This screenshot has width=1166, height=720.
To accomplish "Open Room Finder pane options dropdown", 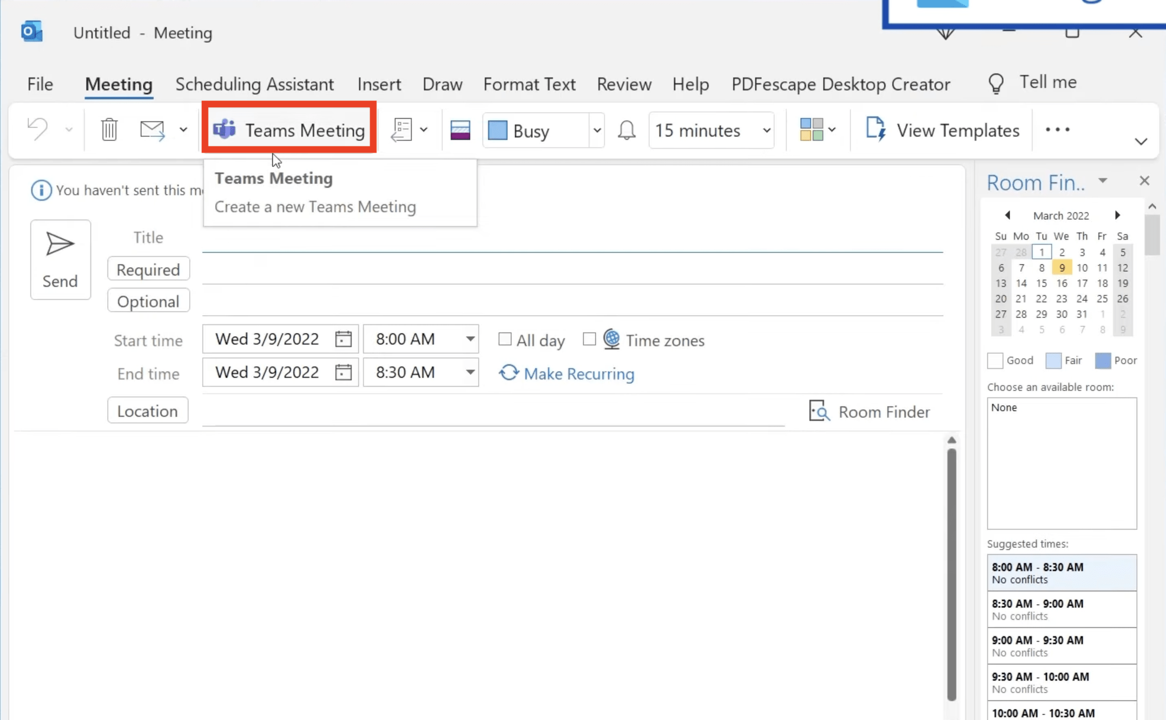I will coord(1103,181).
